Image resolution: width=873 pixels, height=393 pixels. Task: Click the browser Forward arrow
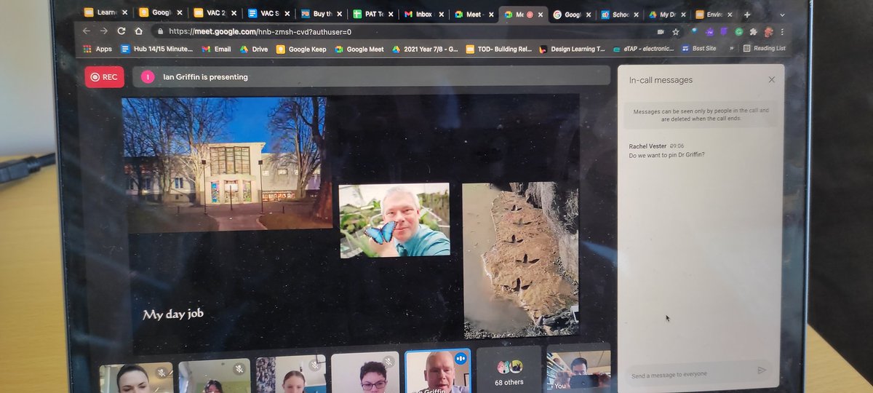pyautogui.click(x=104, y=31)
